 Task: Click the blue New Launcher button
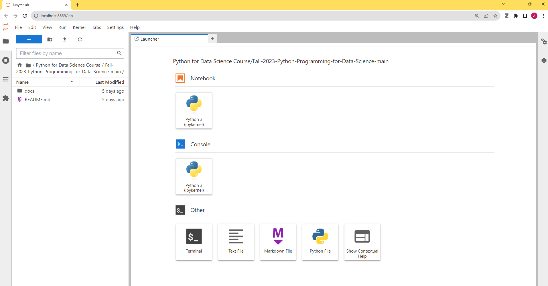[29, 39]
